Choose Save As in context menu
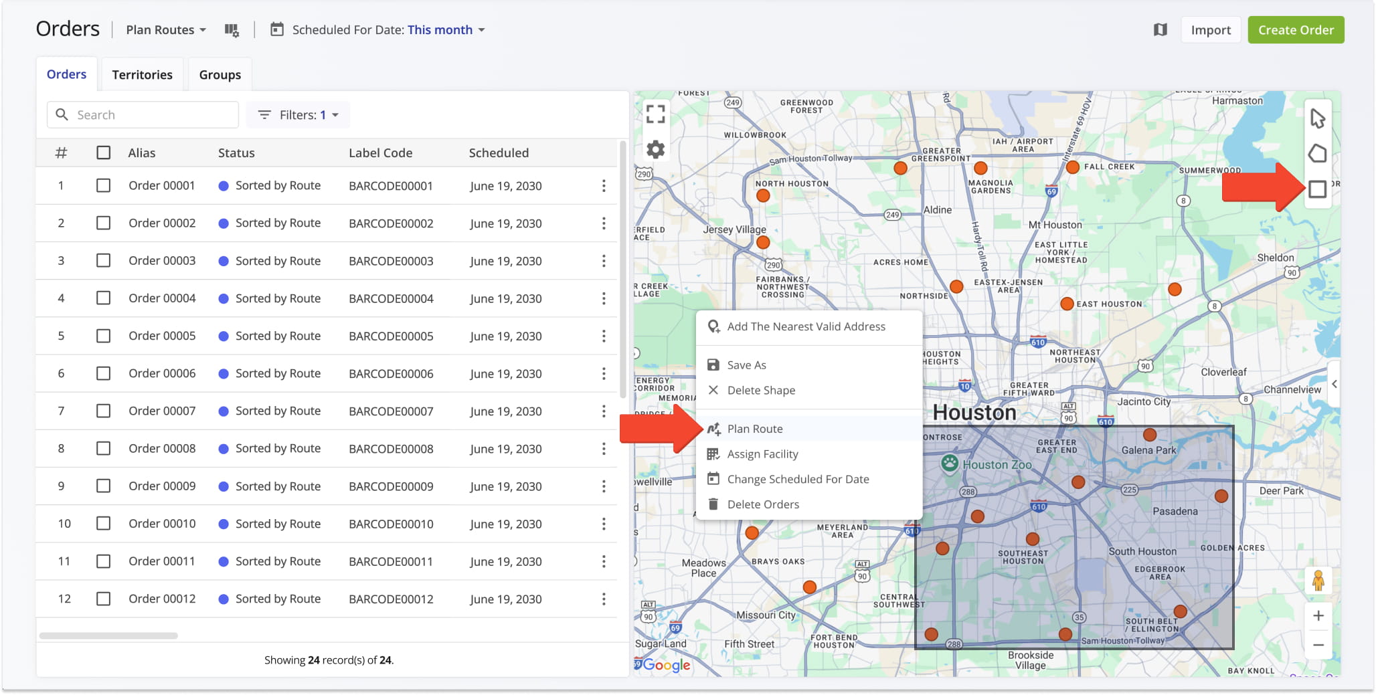The width and height of the screenshot is (1376, 695). pos(809,365)
